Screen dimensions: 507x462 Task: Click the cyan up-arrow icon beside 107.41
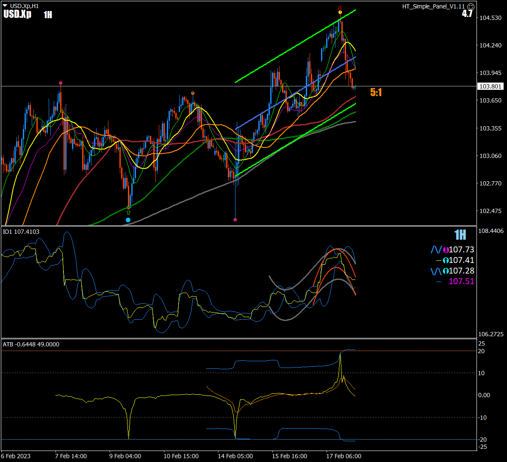pos(446,260)
